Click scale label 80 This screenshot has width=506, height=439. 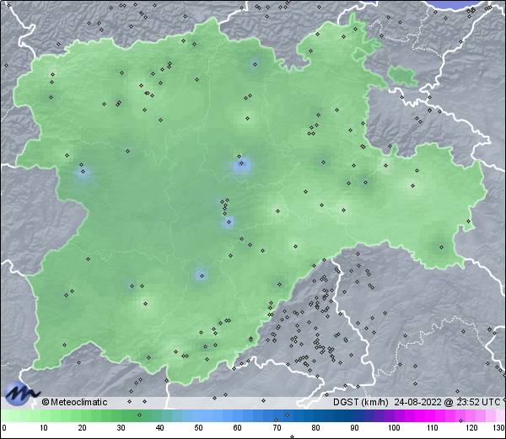[x=315, y=428]
